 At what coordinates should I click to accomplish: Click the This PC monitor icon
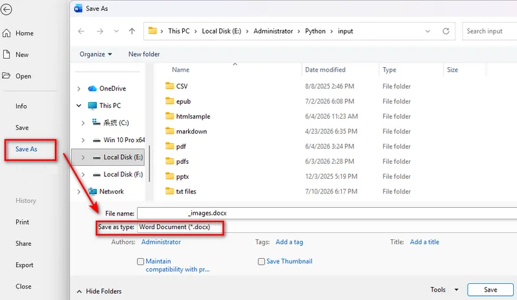click(x=92, y=106)
